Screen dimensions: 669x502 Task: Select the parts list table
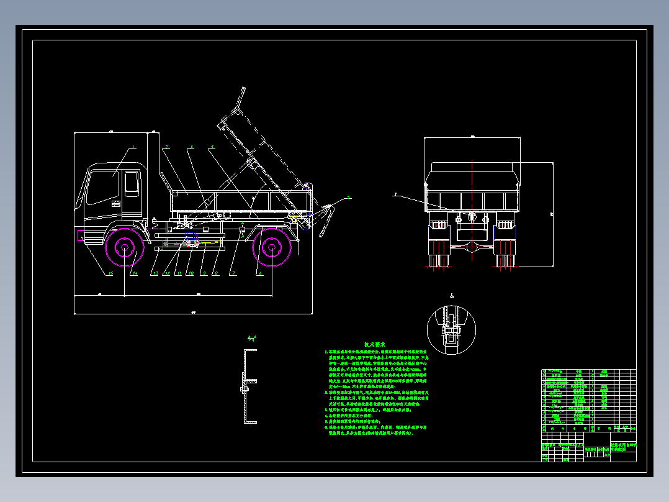click(589, 401)
